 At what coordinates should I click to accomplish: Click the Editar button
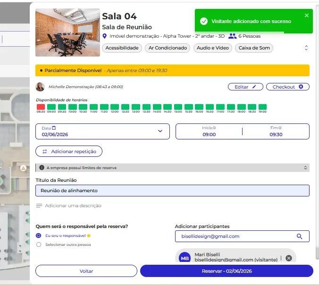(245, 87)
